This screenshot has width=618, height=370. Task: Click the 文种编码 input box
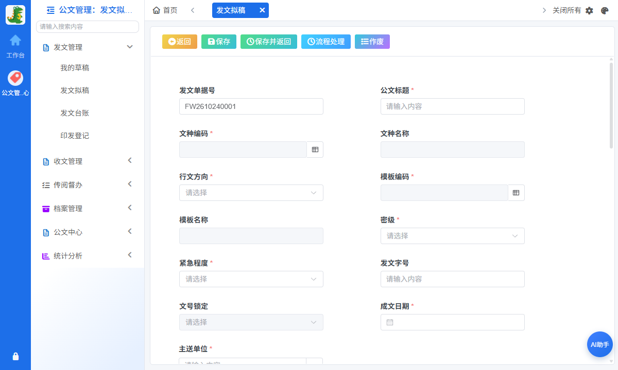tap(243, 150)
